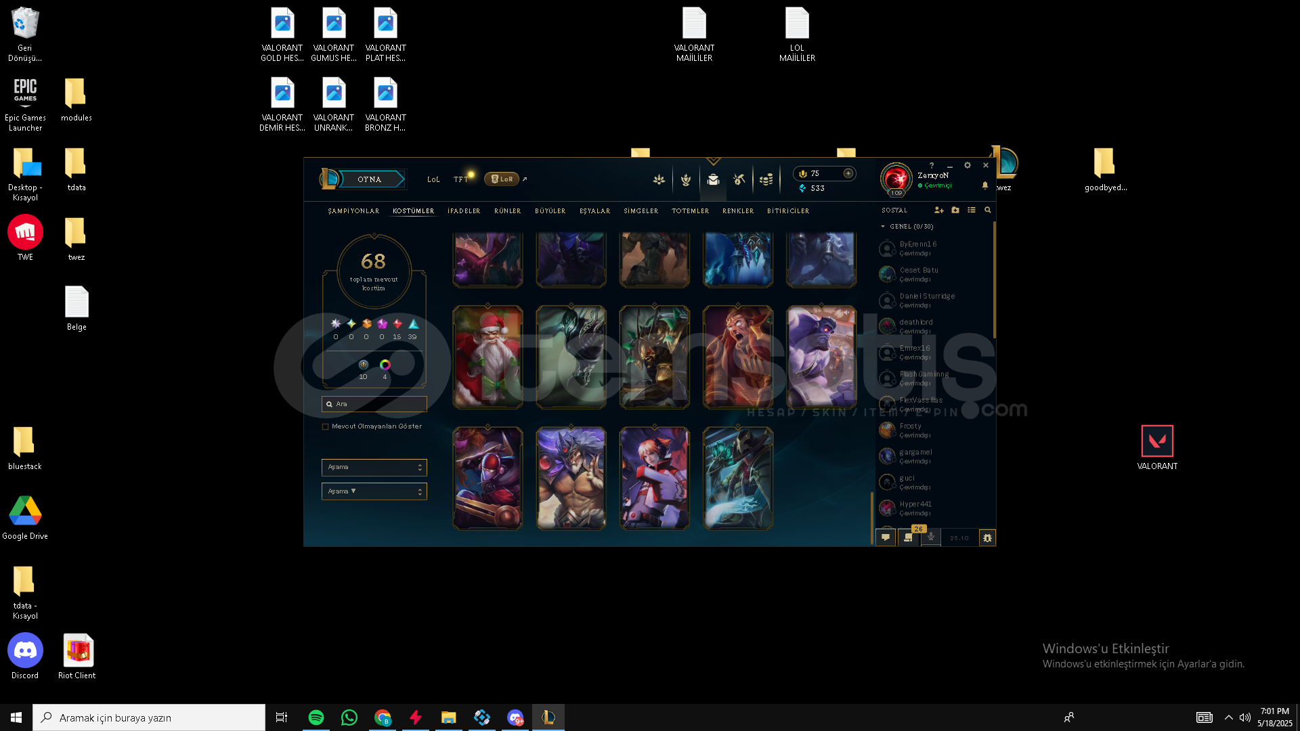Open the friends list view options icon
The height and width of the screenshot is (731, 1300).
(972, 211)
